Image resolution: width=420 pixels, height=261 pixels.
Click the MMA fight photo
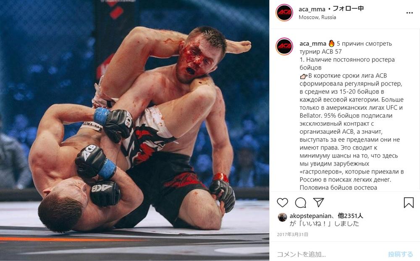(x=134, y=130)
